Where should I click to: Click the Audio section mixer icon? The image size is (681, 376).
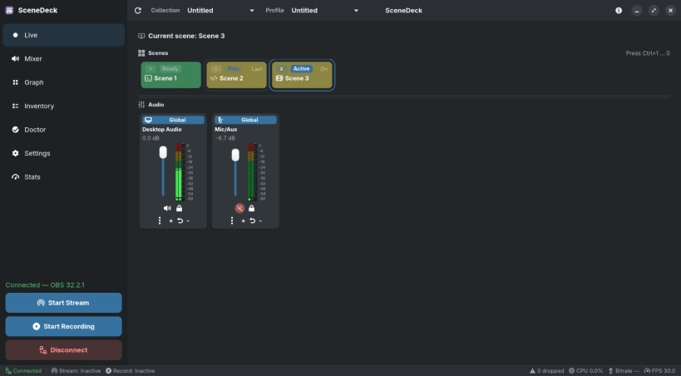click(141, 105)
